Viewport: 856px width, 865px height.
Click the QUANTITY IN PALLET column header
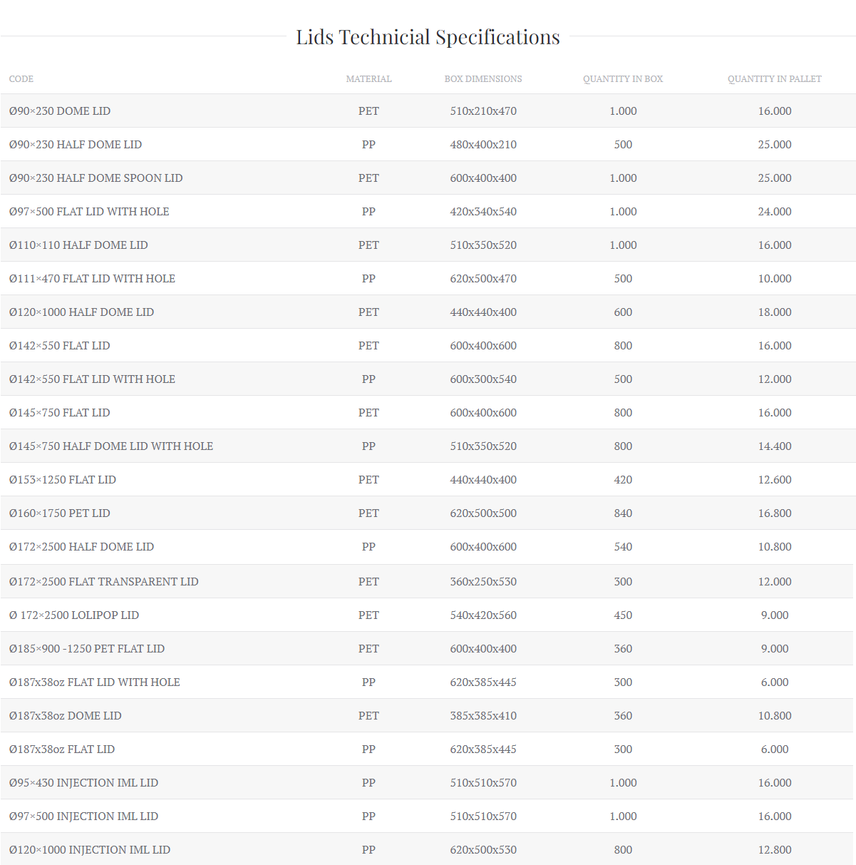tap(774, 79)
